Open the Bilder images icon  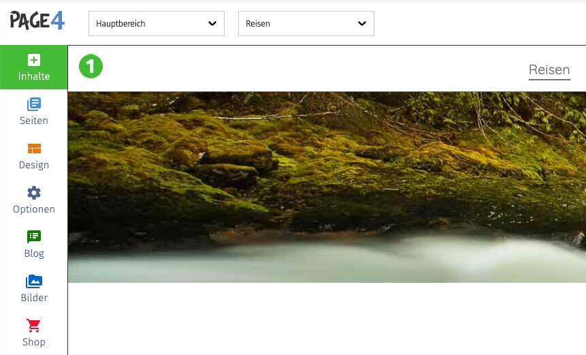34,281
